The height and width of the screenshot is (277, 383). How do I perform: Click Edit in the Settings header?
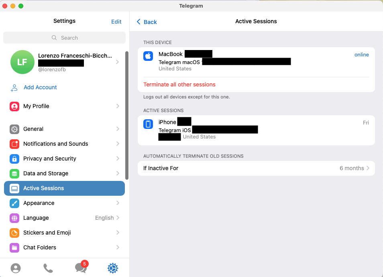[116, 22]
